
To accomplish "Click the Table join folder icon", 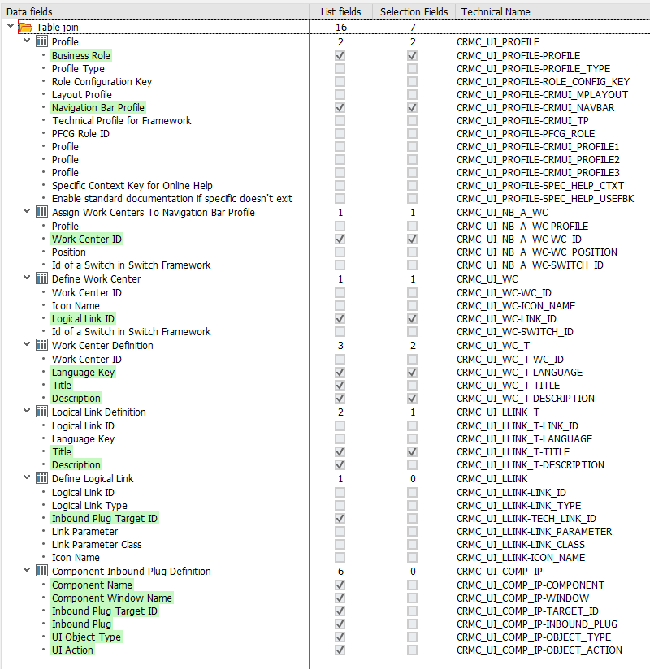I will click(26, 28).
